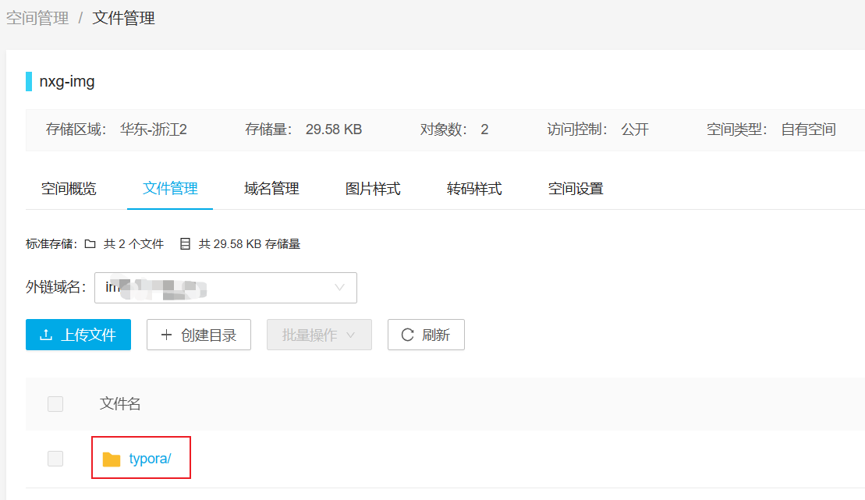865x500 pixels.
Task: Expand the 外链域名 domain dropdown
Action: (x=225, y=288)
